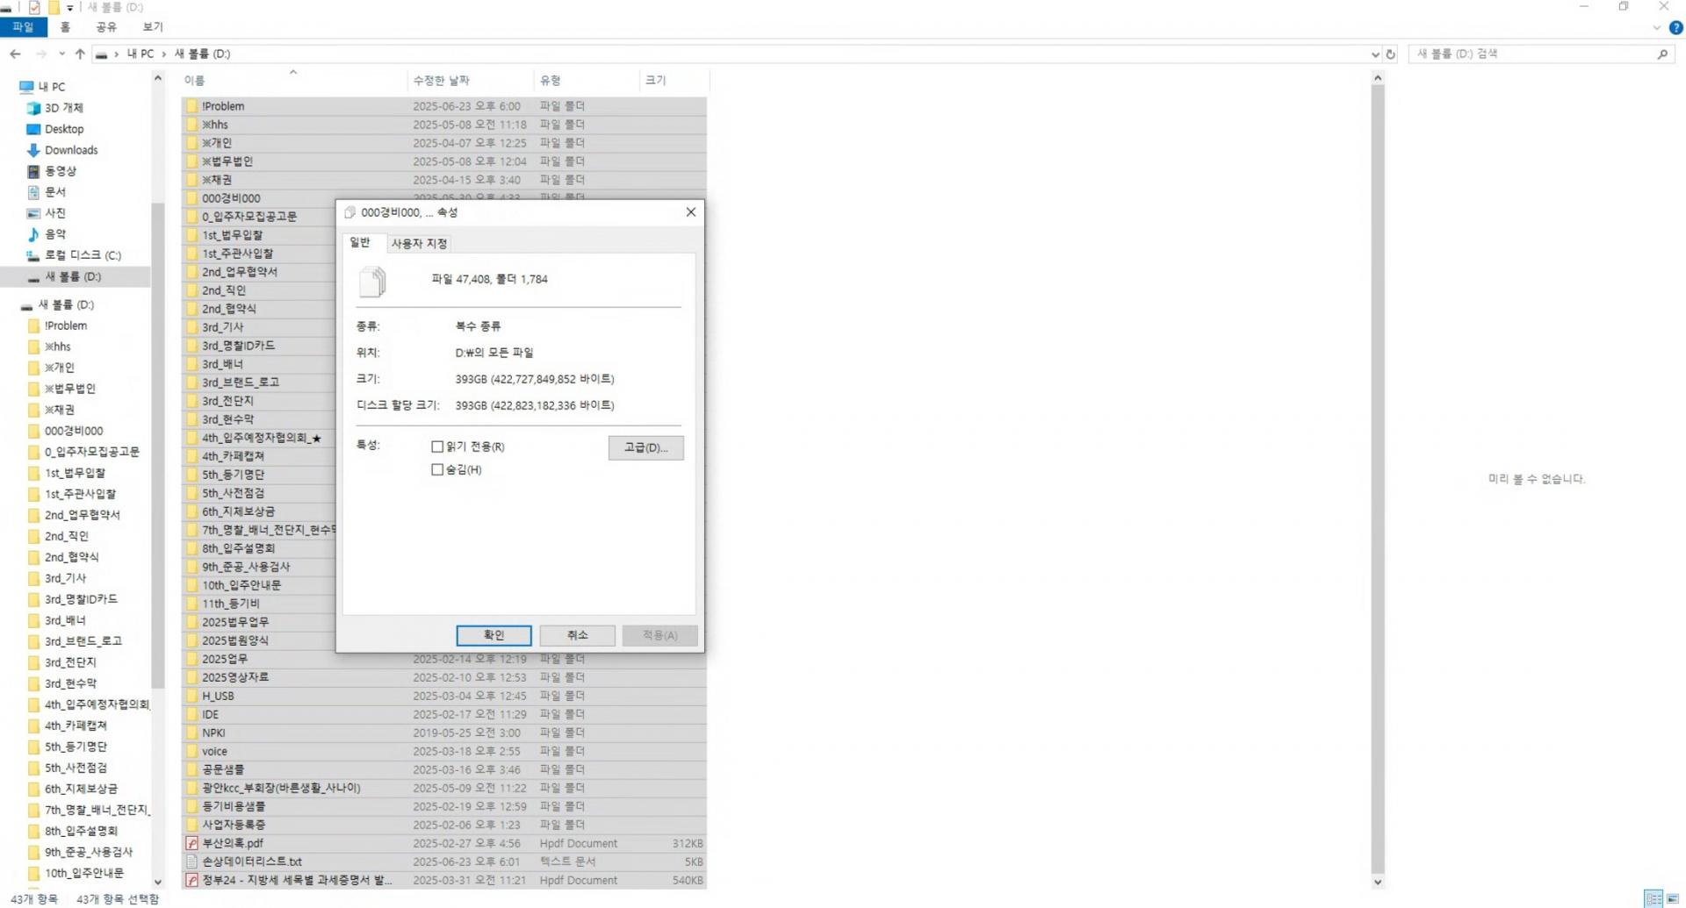Open Desktop in the navigation pane
The image size is (1686, 908).
[64, 129]
